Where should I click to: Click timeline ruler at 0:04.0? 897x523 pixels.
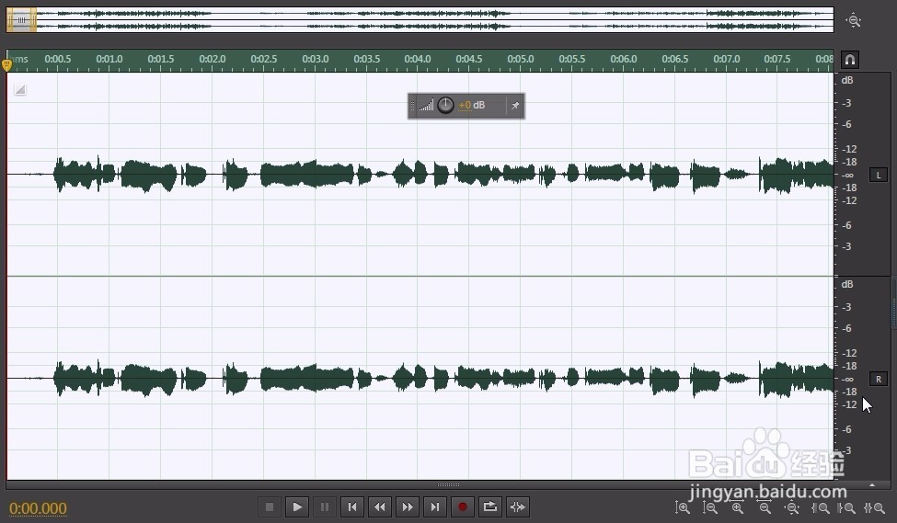tap(418, 59)
